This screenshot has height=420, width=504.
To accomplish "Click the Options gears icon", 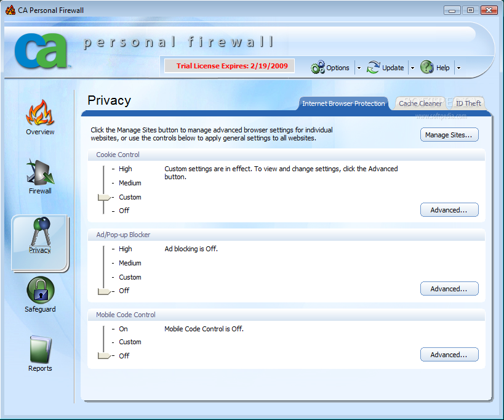I will pos(318,67).
